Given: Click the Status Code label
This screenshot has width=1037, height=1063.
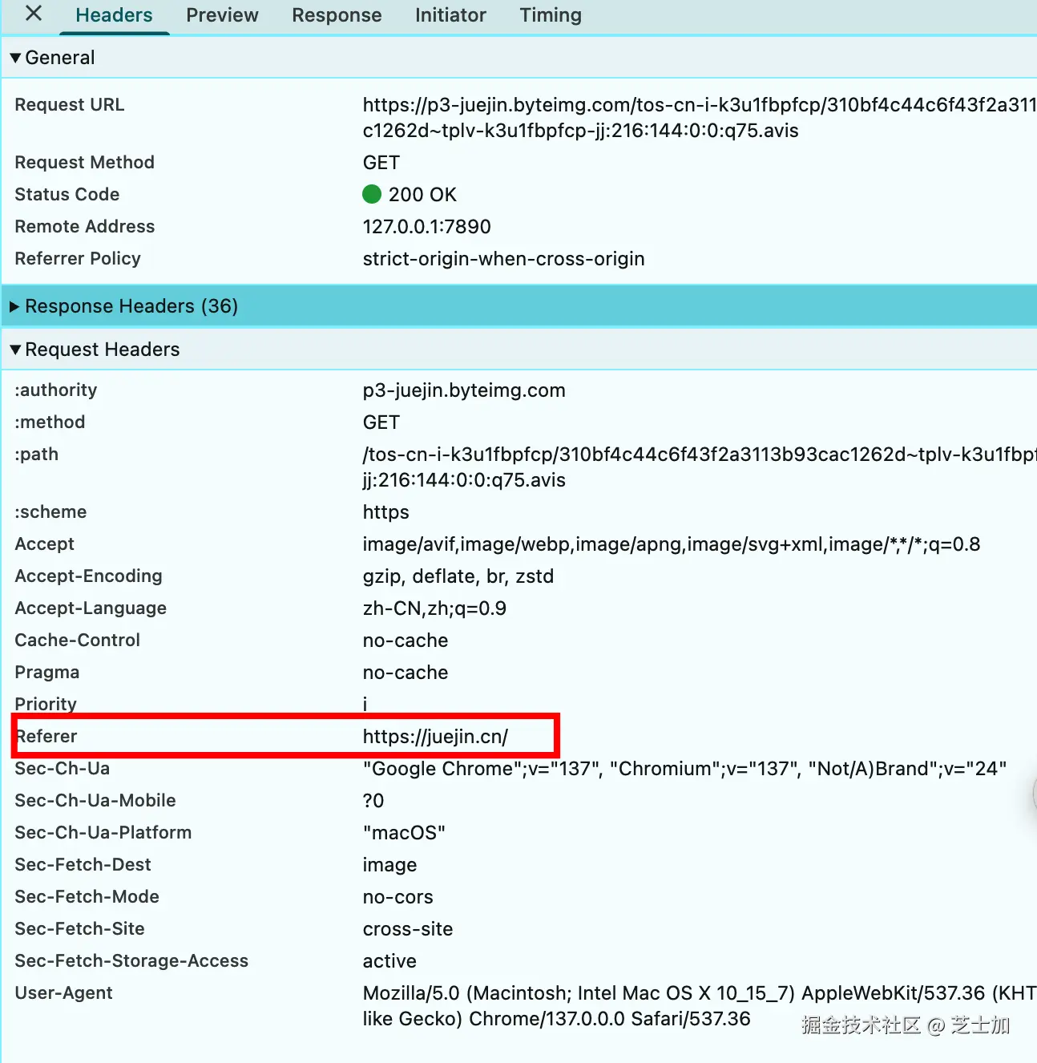Looking at the screenshot, I should 67,195.
